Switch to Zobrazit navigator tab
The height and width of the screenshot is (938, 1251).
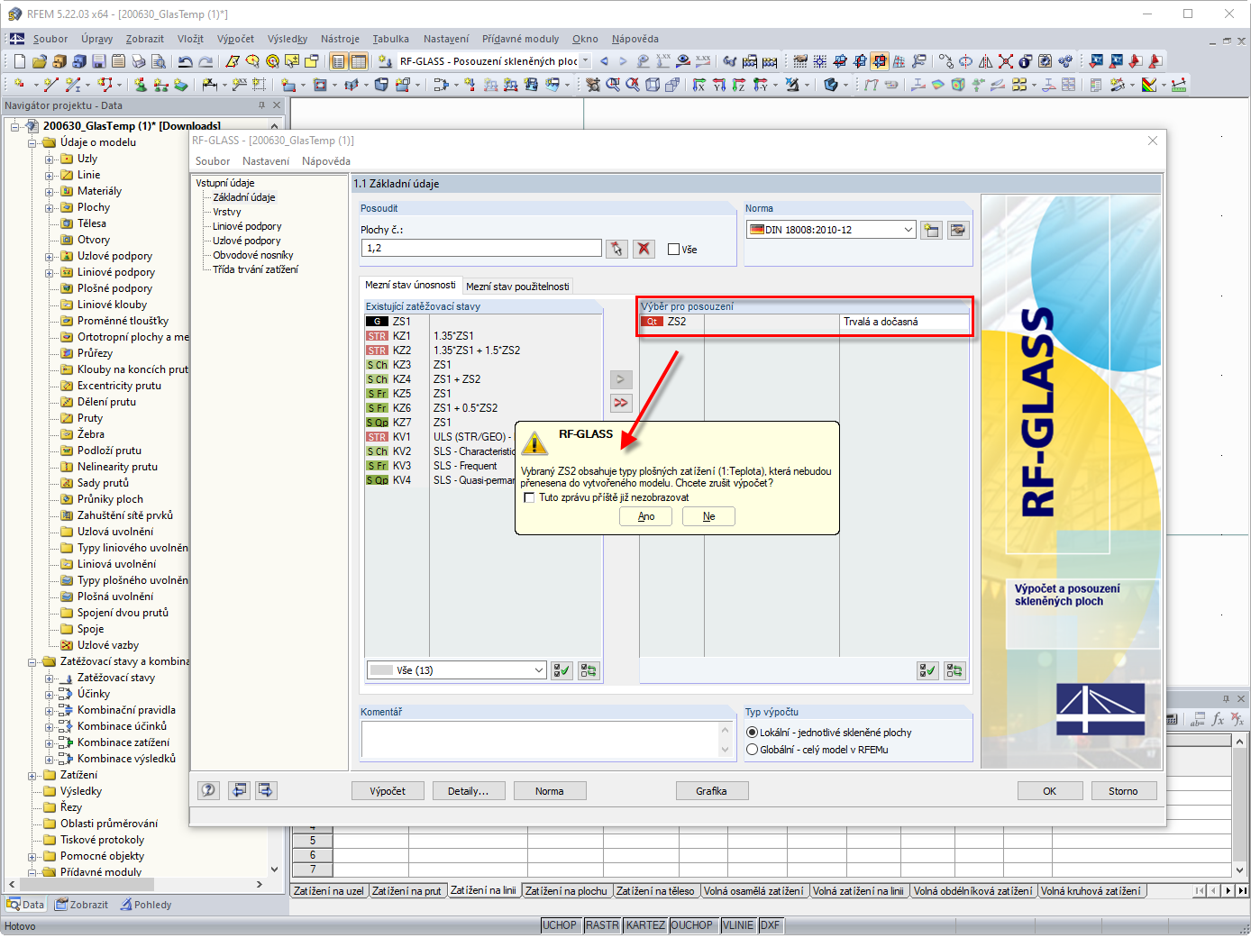[81, 905]
